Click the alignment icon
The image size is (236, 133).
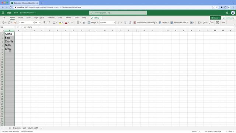pyautogui.click(x=78, y=23)
